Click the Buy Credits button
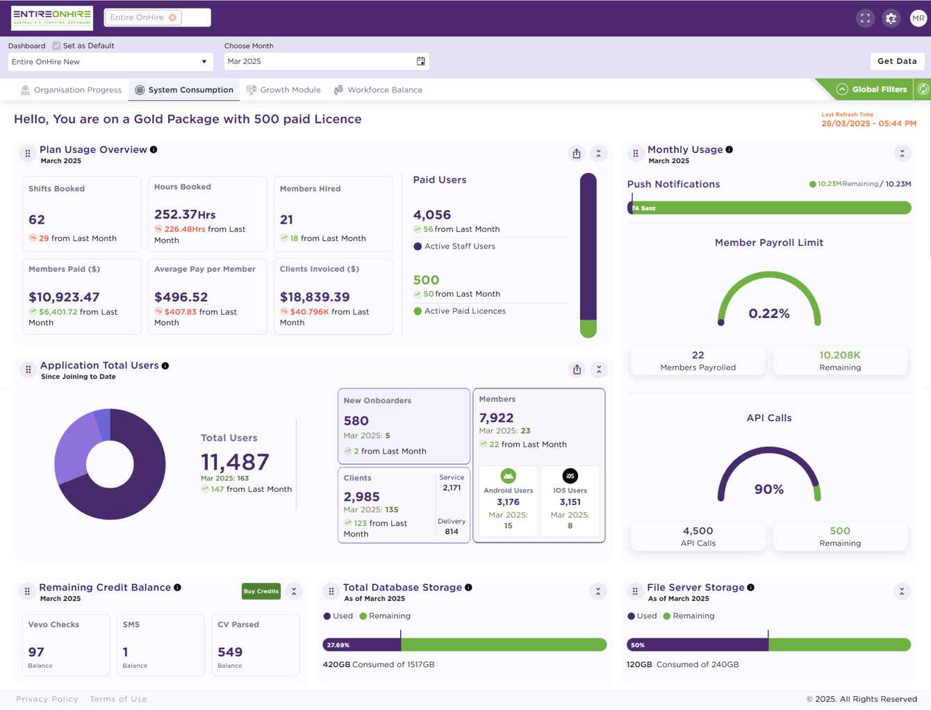 click(x=261, y=591)
